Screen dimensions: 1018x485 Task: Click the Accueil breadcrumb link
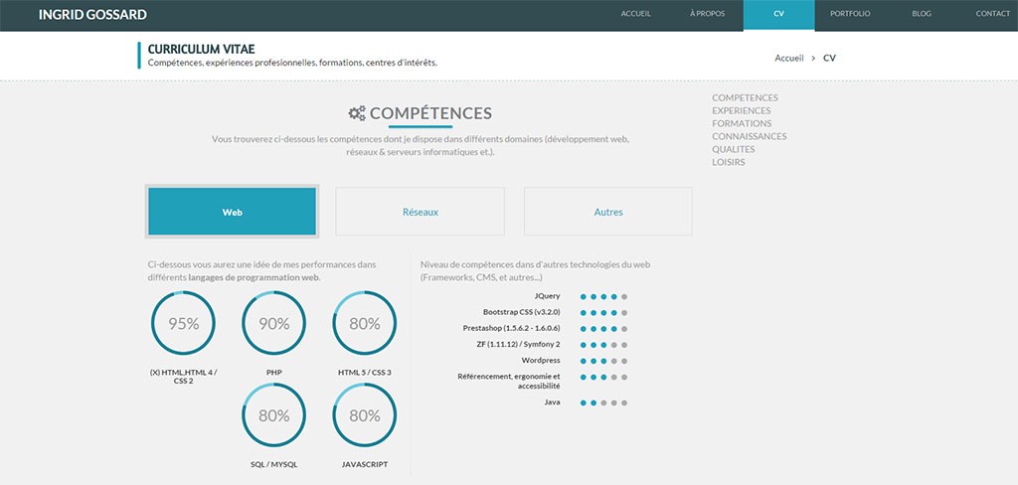[x=788, y=58]
